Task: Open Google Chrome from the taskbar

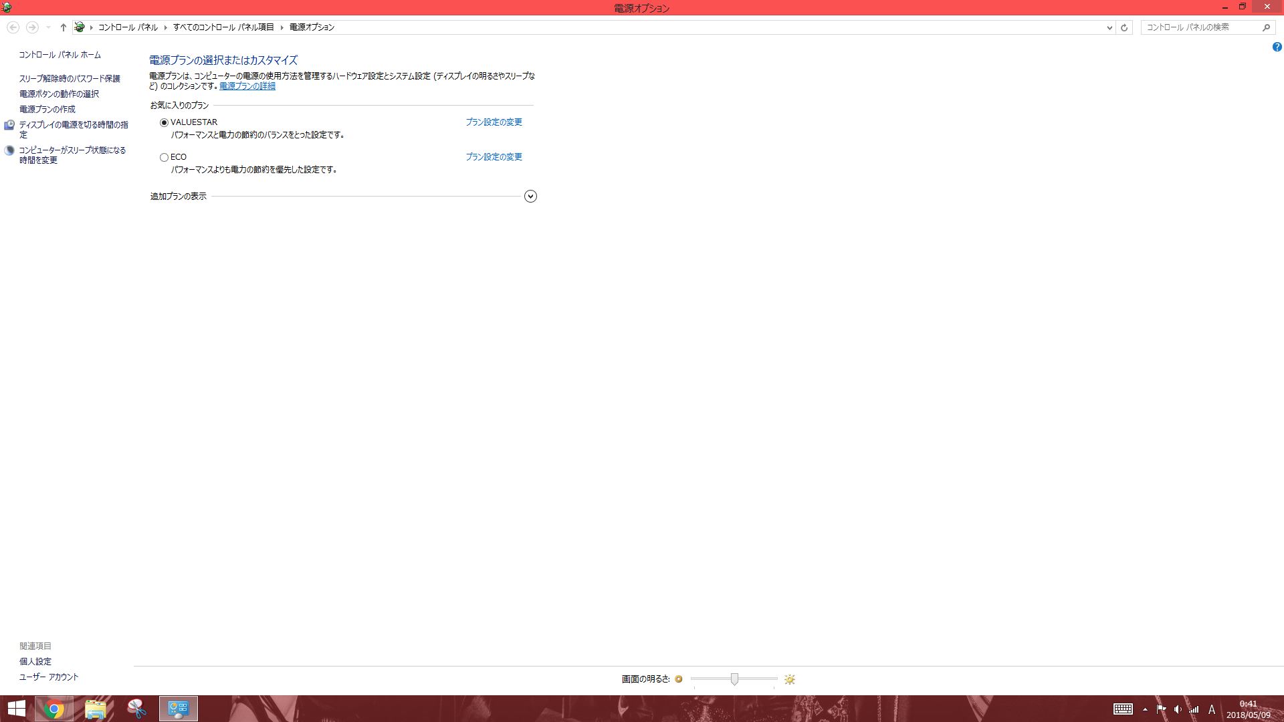Action: (55, 709)
